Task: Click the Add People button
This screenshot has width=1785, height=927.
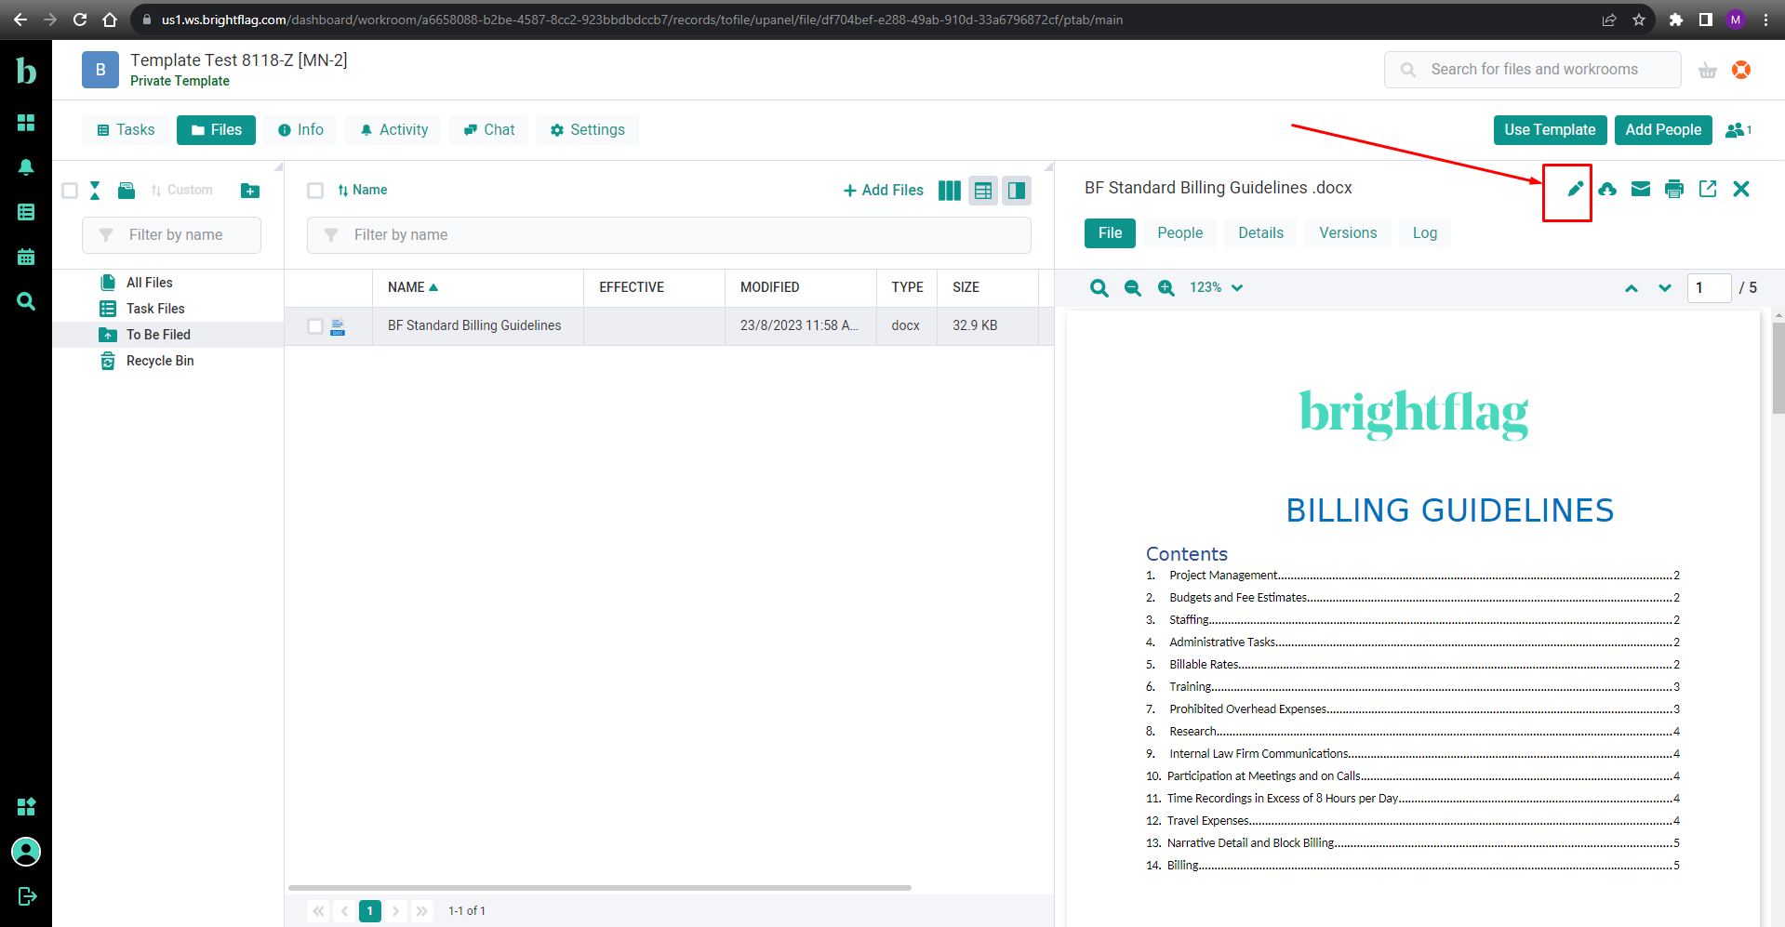Action: [x=1663, y=130]
